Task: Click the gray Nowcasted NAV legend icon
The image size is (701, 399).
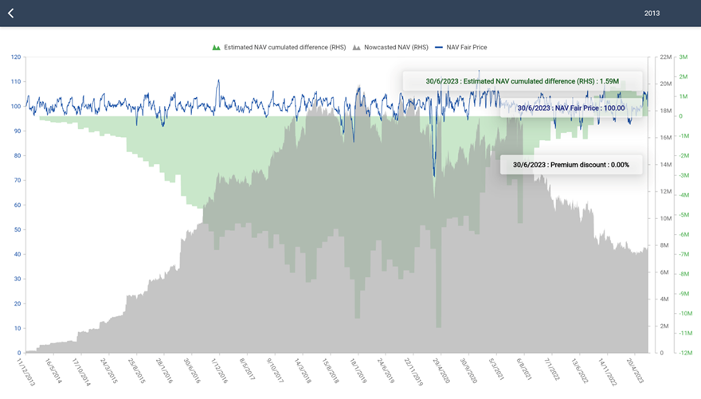Action: point(356,48)
